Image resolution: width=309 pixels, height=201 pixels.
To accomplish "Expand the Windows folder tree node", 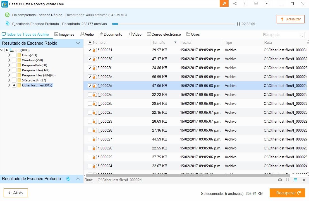I will pos(9,60).
